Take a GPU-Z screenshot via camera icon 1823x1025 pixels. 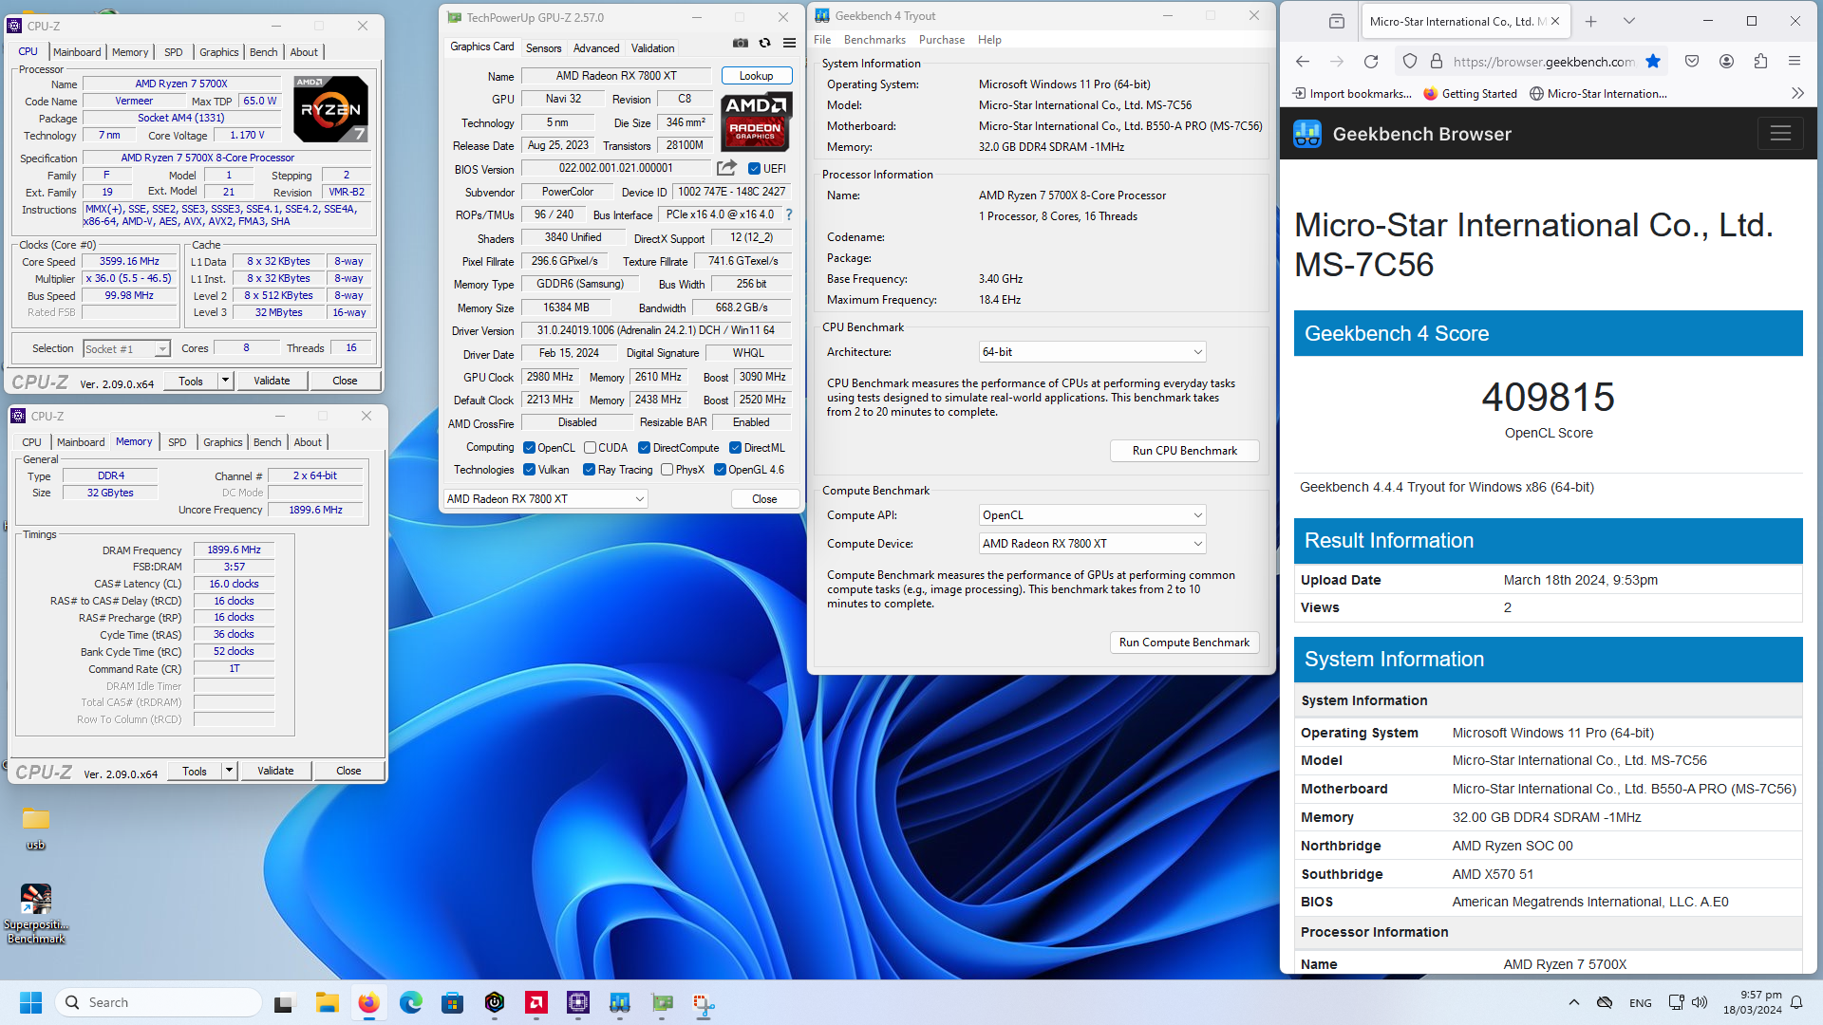point(741,43)
